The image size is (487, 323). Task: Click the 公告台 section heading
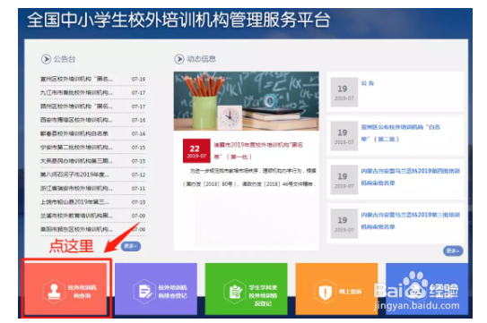tap(65, 59)
